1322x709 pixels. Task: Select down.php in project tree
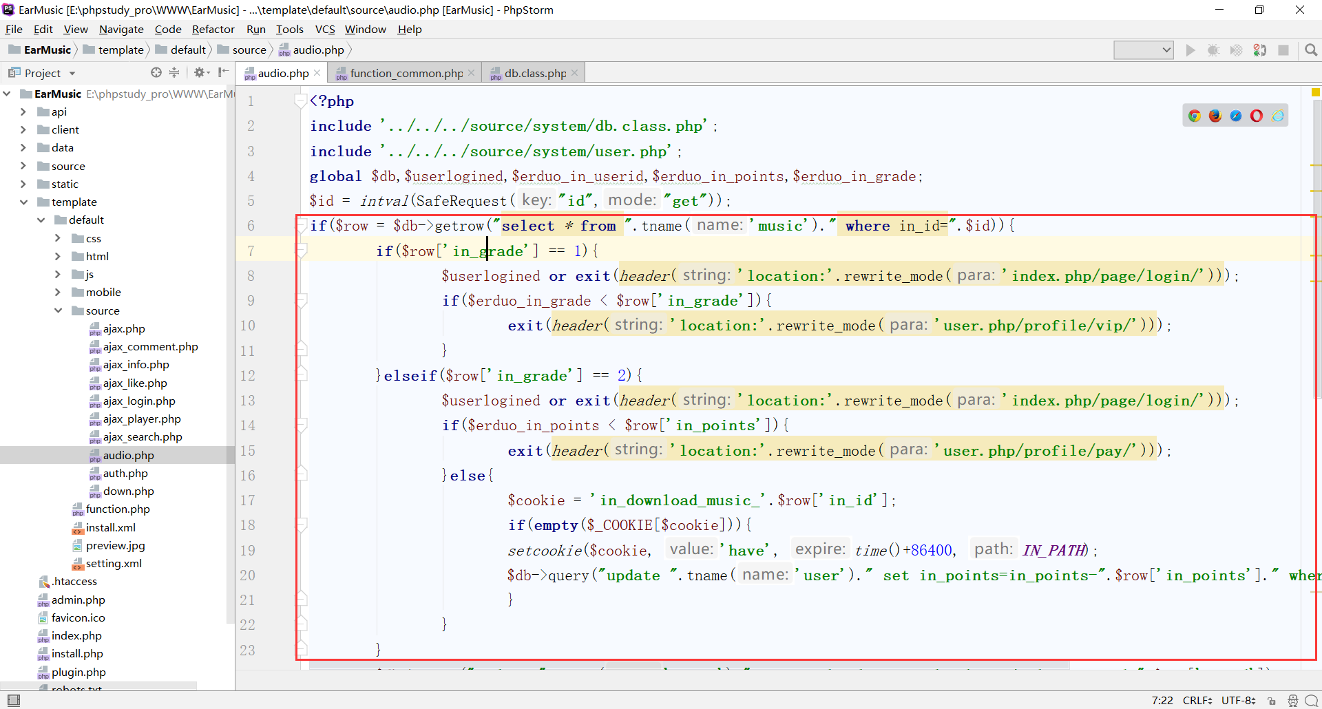[x=122, y=491]
